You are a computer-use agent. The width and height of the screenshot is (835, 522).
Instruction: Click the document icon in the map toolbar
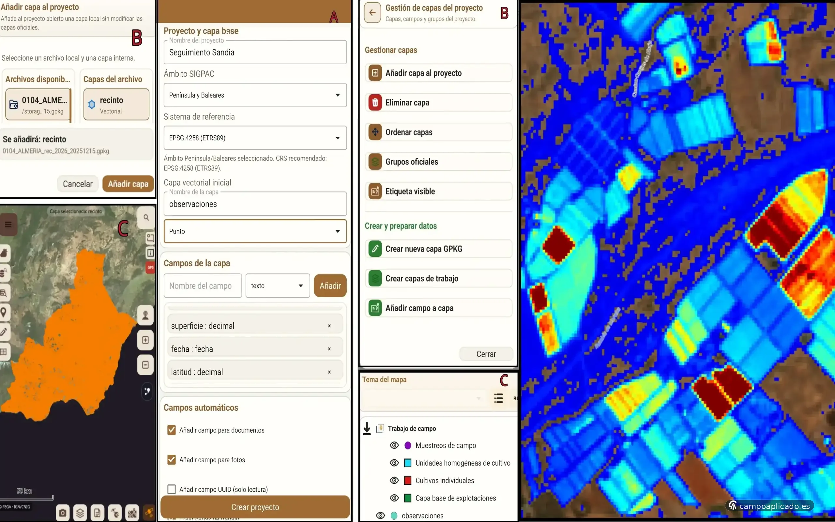(97, 513)
